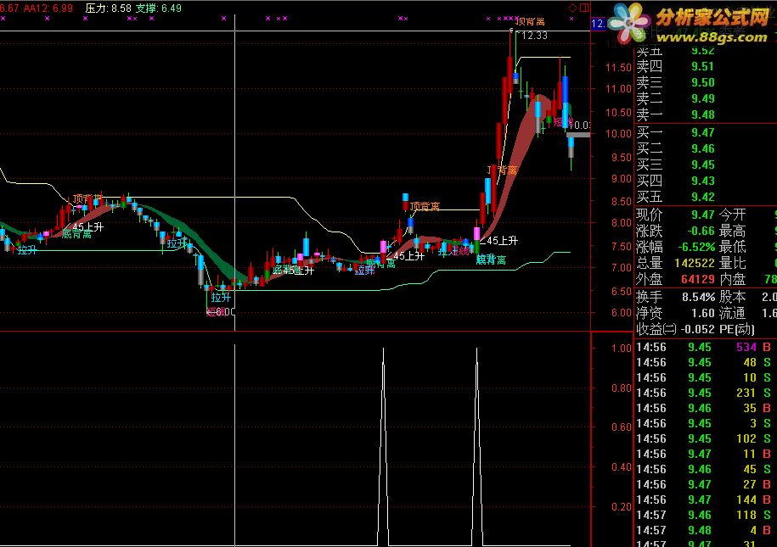Click the 卖一 9.48 order row
The width and height of the screenshot is (777, 547).
click(x=675, y=114)
